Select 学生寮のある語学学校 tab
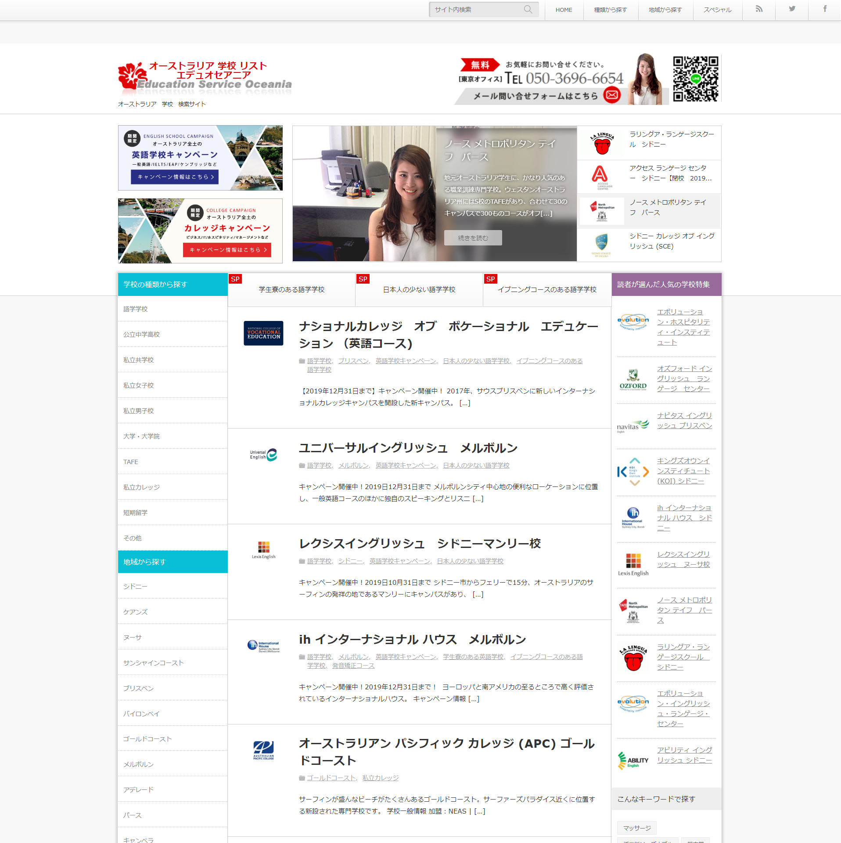The image size is (841, 843). click(291, 290)
